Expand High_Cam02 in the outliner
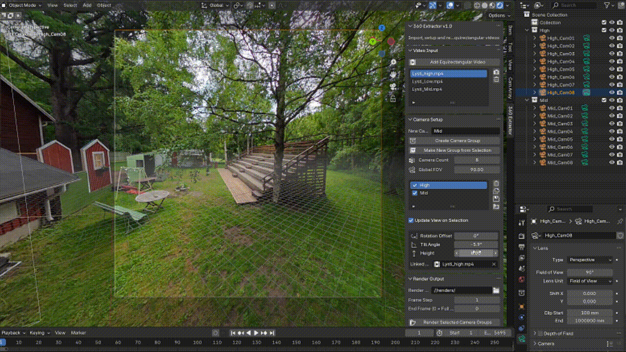 click(x=535, y=46)
